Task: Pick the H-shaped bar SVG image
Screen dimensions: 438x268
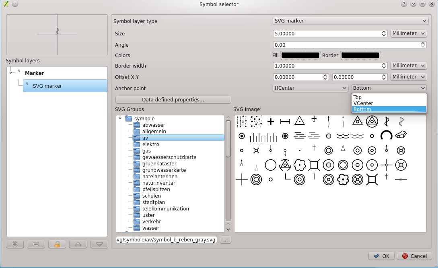Action: pos(285,122)
